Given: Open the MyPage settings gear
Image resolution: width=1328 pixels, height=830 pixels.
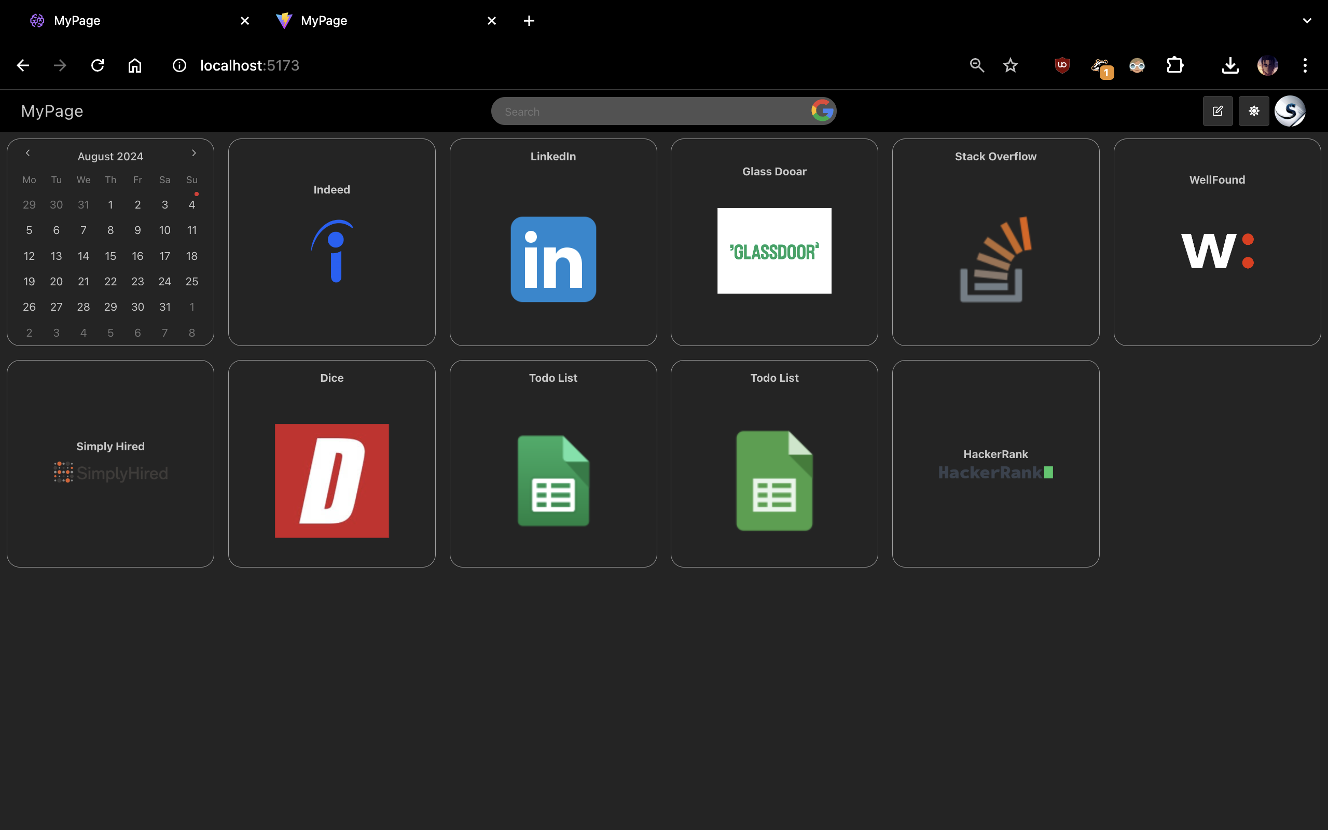Looking at the screenshot, I should [1254, 111].
